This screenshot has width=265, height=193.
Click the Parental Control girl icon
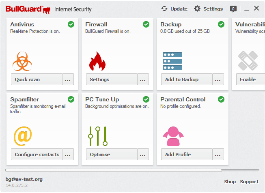pos(172,136)
